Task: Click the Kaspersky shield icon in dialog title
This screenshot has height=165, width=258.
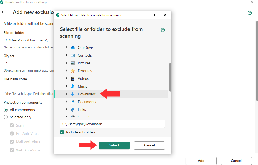Action: [58, 15]
